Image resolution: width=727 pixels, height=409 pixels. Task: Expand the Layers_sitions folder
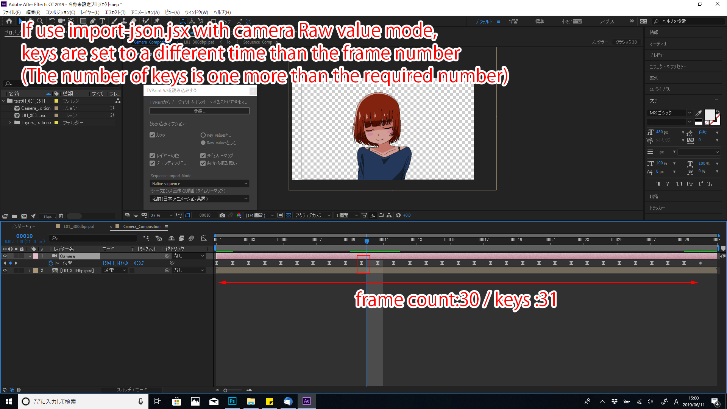tap(10, 123)
